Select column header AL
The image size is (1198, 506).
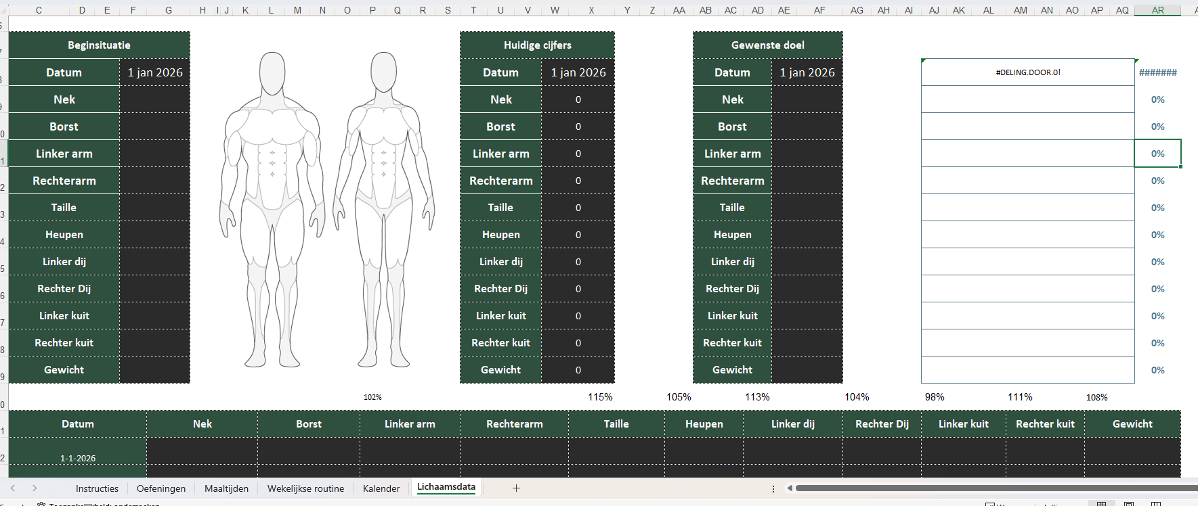(x=989, y=9)
